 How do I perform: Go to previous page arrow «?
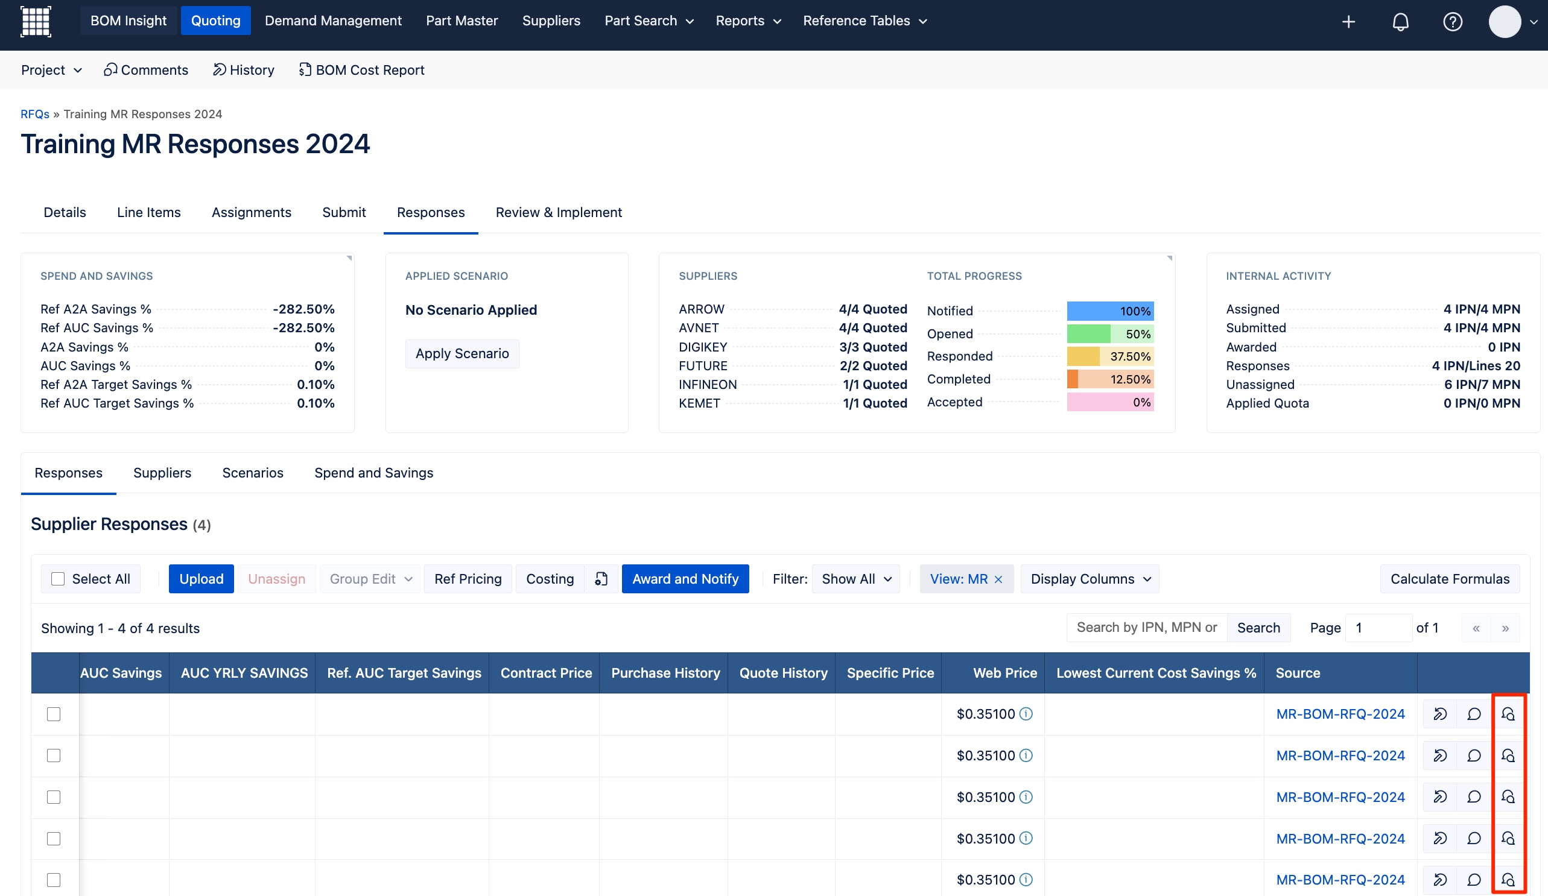[x=1476, y=628]
